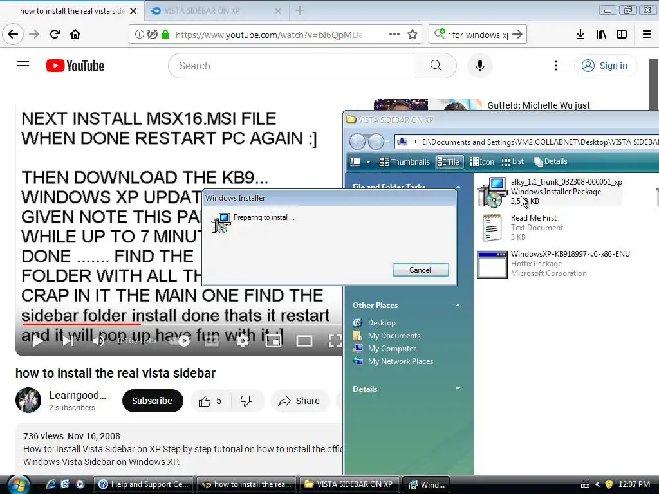Open a new browser tab
Viewport: 659px width, 494px height.
tap(300, 10)
